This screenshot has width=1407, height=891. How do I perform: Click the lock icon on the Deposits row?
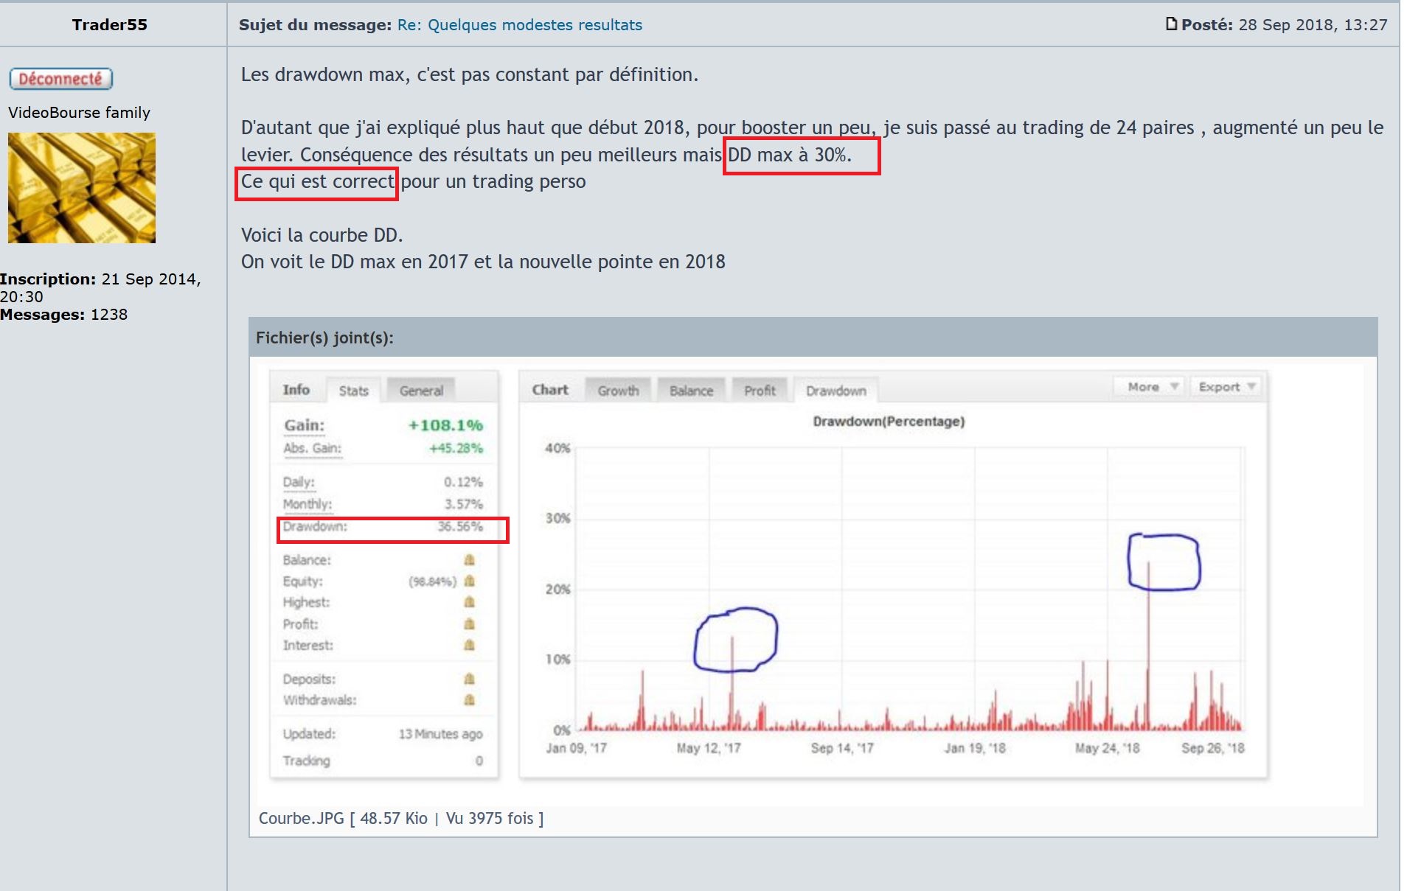(x=469, y=679)
